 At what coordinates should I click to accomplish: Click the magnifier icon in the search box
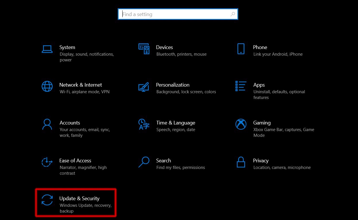pyautogui.click(x=233, y=14)
